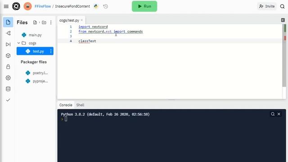Open the poetry.lock file
The width and height of the screenshot is (288, 162).
(37, 73)
